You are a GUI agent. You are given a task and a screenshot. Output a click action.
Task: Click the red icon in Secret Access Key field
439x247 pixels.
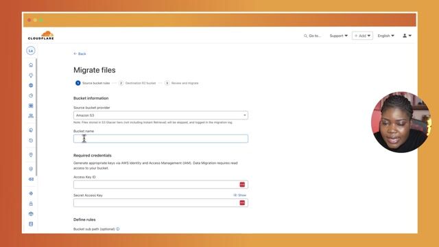pos(242,203)
